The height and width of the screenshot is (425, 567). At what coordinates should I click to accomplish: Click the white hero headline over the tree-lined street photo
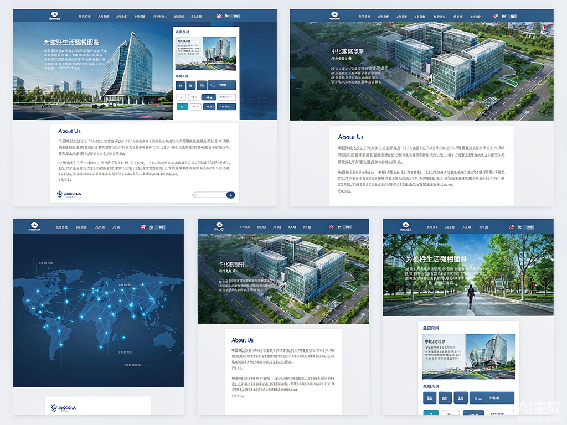[436, 259]
